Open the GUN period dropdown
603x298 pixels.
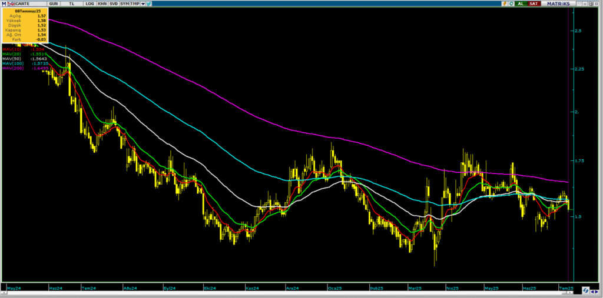point(54,4)
